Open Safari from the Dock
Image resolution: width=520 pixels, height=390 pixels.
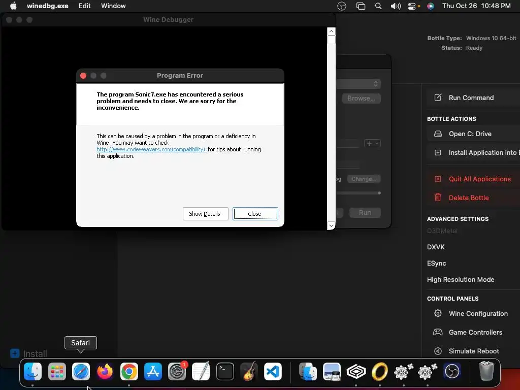tap(81, 371)
